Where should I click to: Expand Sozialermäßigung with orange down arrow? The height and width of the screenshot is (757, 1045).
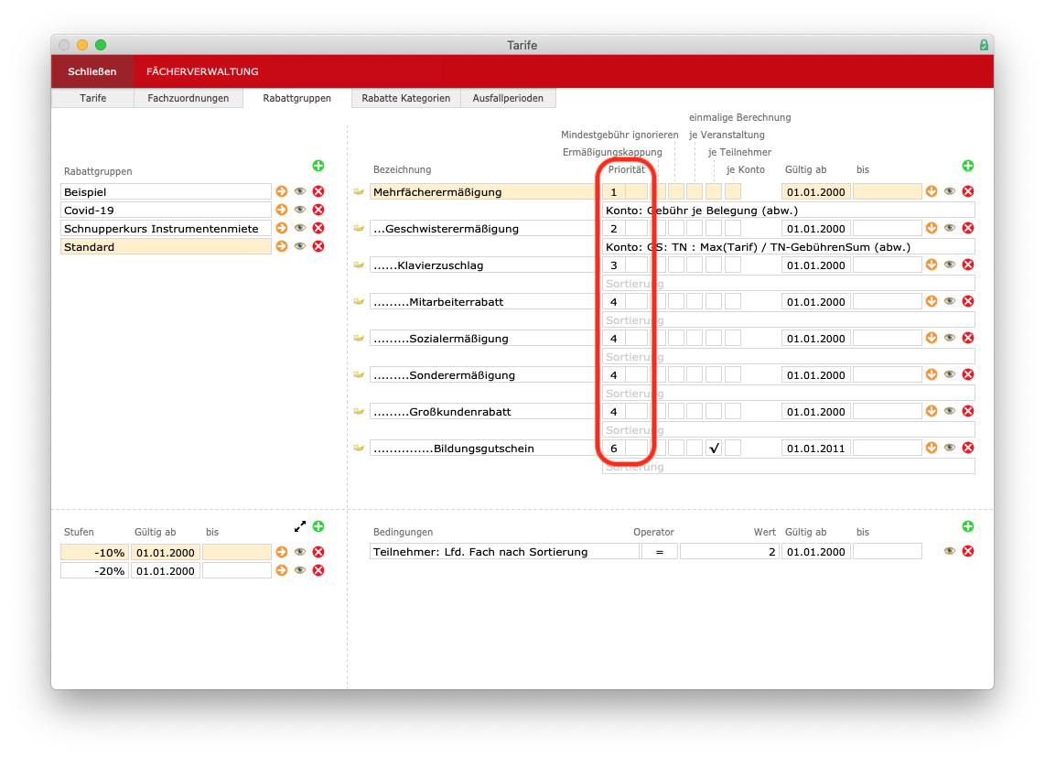coord(932,338)
